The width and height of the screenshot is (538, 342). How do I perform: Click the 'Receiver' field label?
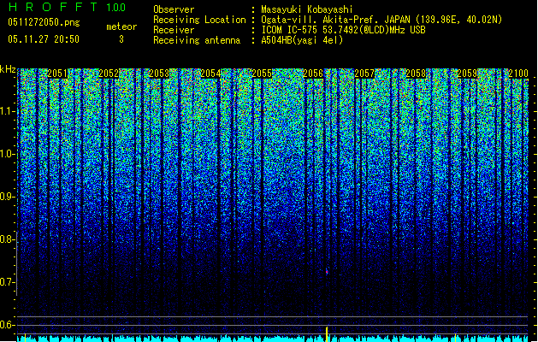[174, 30]
